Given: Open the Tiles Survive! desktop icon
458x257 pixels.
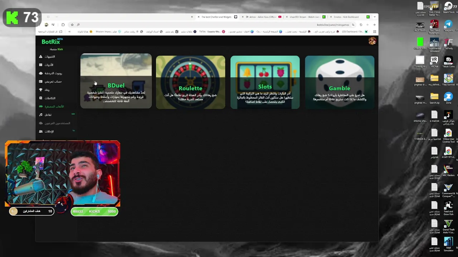Looking at the screenshot, I should point(448,80).
